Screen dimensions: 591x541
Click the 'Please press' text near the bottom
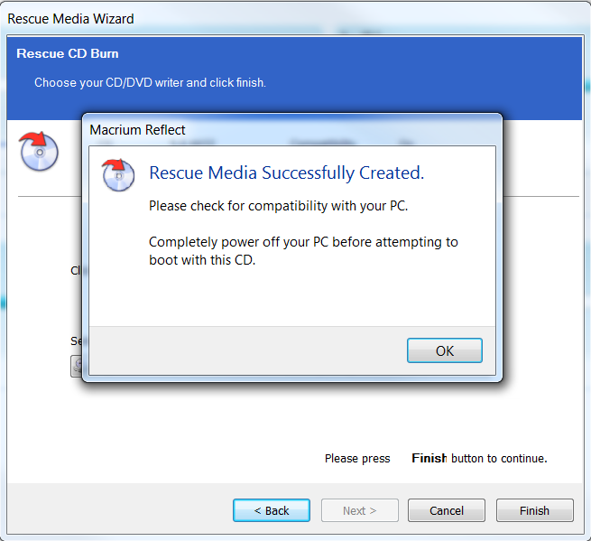[357, 459]
